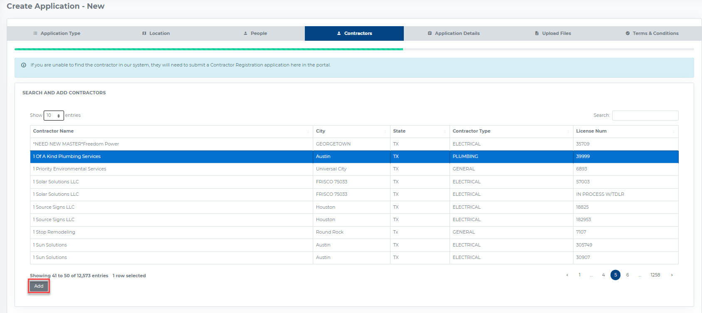Sort by License Num column
The height and width of the screenshot is (313, 702).
625,131
